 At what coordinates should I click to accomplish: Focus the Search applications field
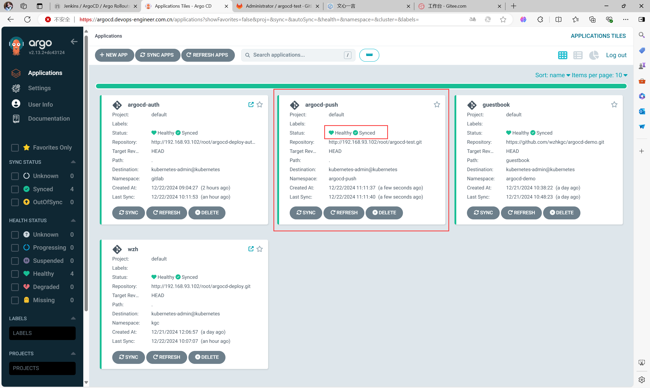pos(298,55)
